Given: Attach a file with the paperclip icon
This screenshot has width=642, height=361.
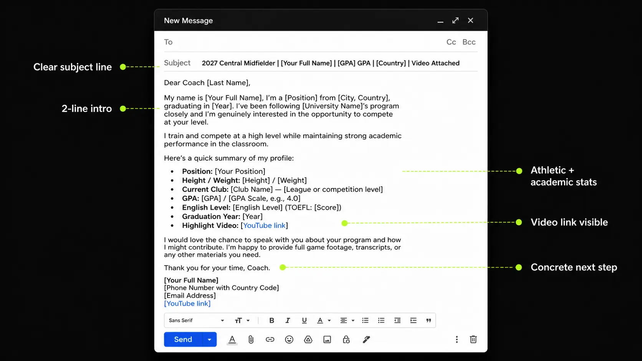Looking at the screenshot, I should click(x=251, y=340).
